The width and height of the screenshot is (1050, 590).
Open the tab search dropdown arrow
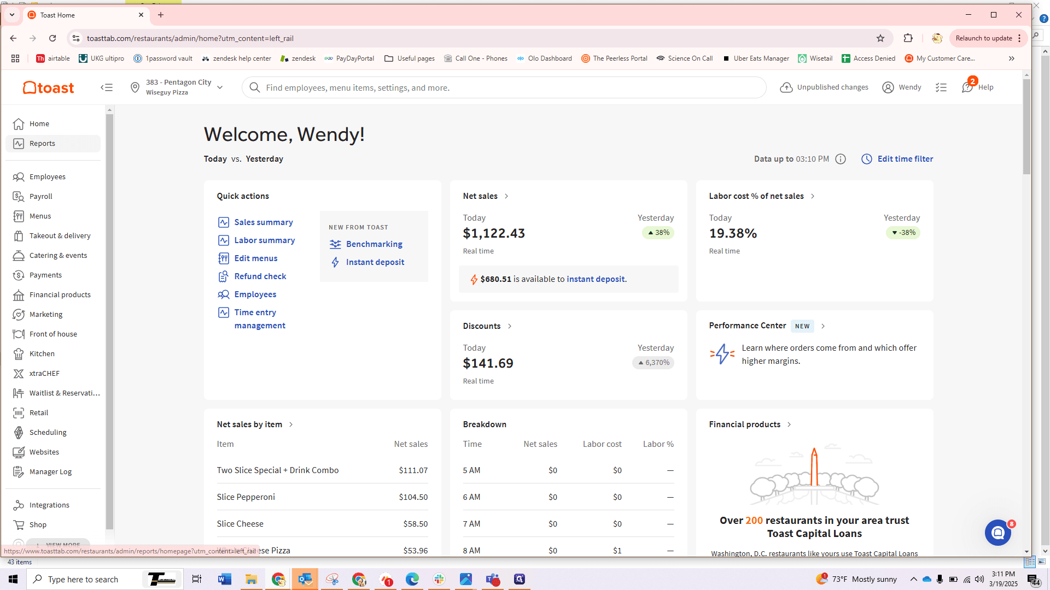[12, 15]
